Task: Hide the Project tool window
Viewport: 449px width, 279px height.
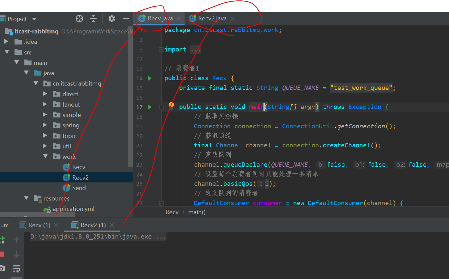Action: coord(126,19)
